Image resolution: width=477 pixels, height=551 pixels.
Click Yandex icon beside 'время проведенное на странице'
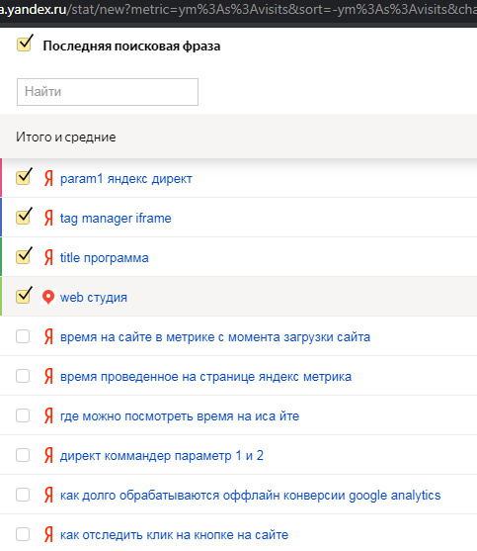(x=48, y=376)
